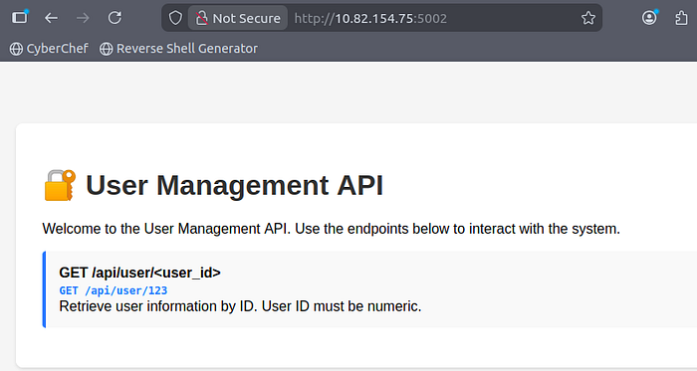The height and width of the screenshot is (371, 697).
Task: Click the lock and key emoji
Action: pyautogui.click(x=60, y=185)
